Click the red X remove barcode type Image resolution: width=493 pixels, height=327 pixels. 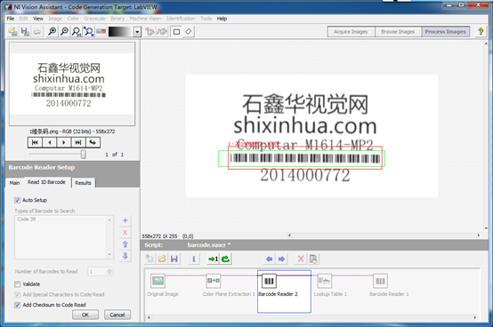[125, 233]
